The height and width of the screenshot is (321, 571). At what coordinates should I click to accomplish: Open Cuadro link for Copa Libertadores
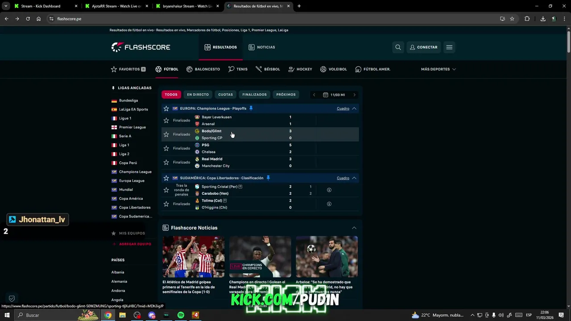point(343,178)
